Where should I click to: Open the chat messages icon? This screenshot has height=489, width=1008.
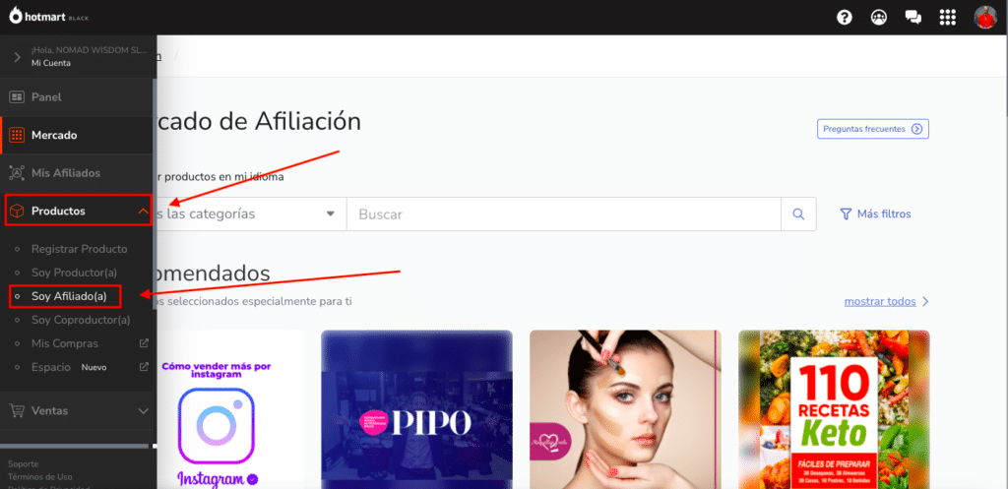point(913,17)
